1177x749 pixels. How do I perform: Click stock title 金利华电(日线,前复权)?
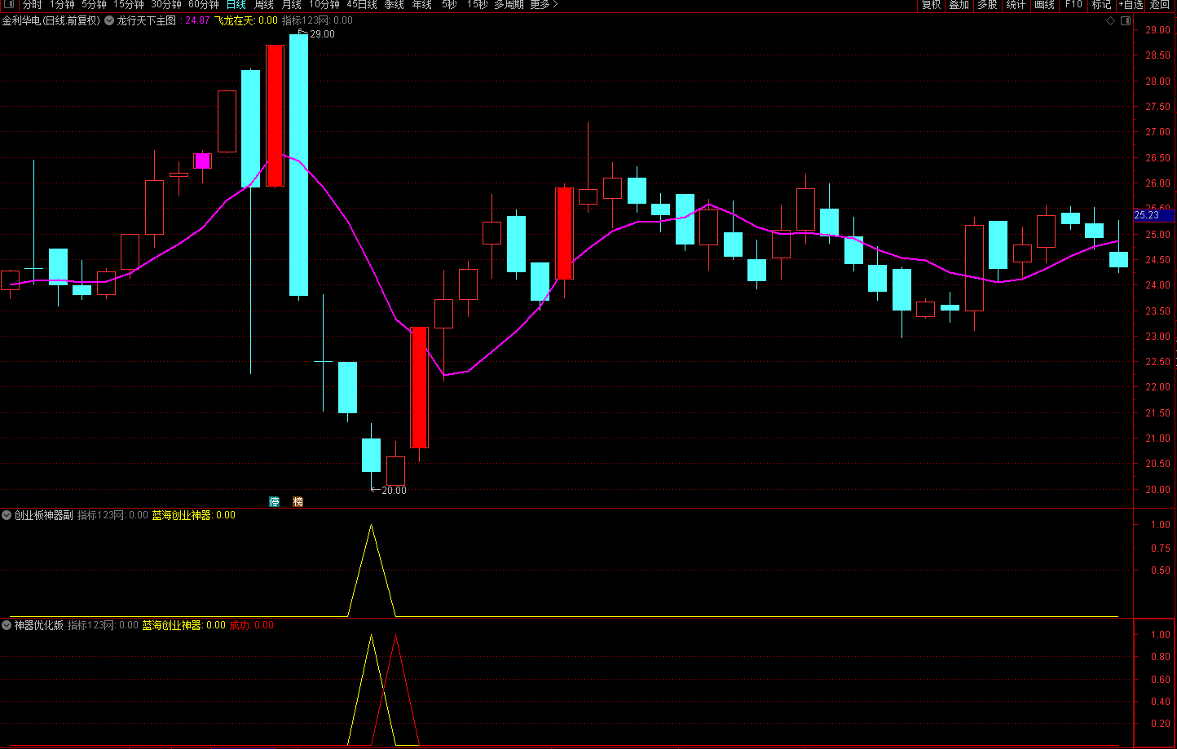point(51,20)
